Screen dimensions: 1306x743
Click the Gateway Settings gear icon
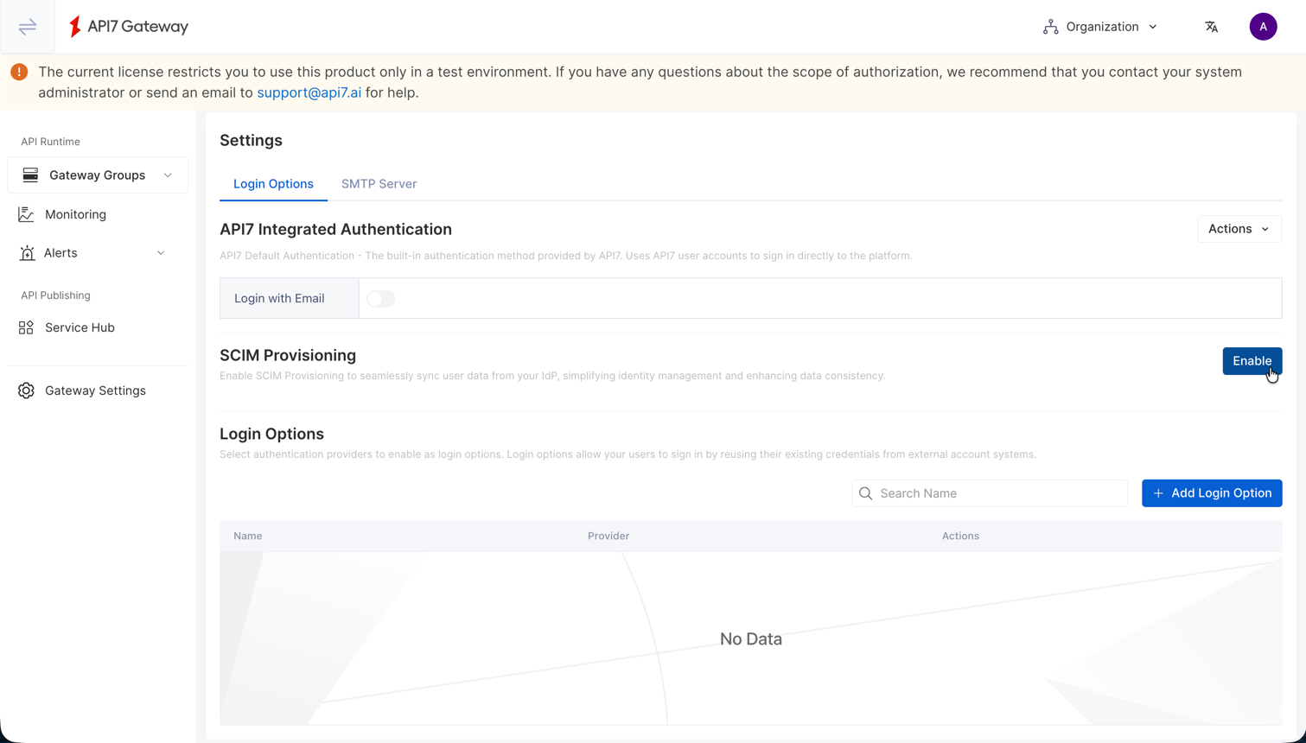27,390
